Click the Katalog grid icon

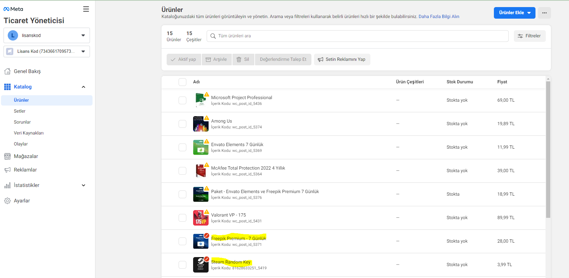pyautogui.click(x=7, y=87)
